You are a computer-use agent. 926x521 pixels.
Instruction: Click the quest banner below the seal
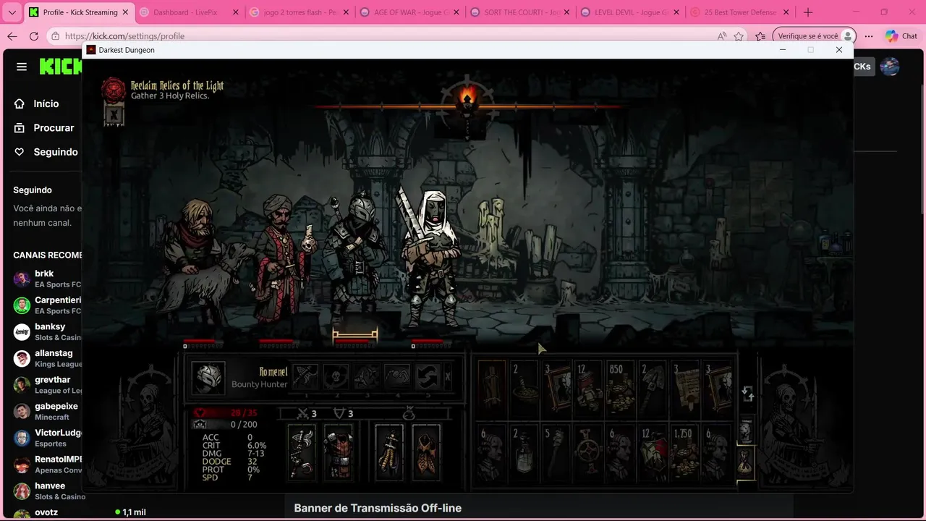point(114,114)
